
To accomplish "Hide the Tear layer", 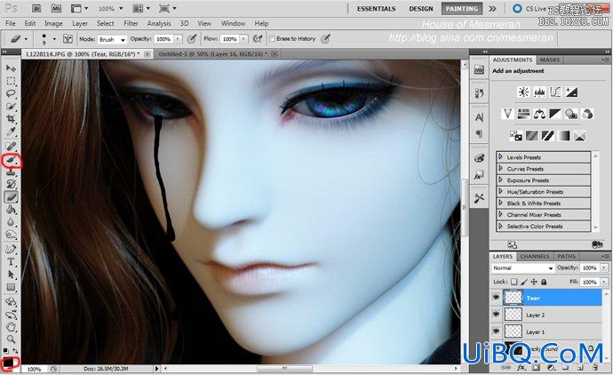I will pos(496,298).
